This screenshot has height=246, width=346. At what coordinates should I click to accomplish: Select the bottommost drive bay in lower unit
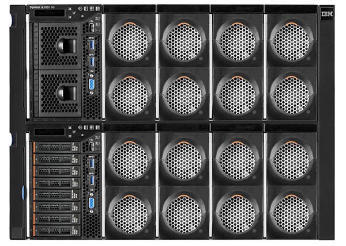point(57,229)
